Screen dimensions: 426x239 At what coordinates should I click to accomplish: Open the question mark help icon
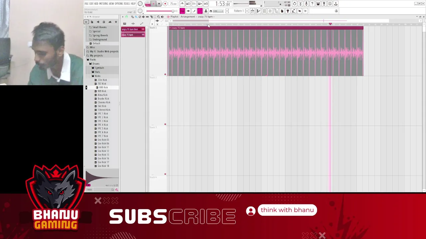coord(312,4)
